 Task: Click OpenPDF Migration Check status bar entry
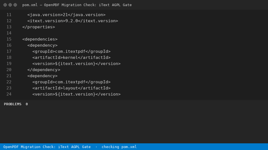(47, 147)
